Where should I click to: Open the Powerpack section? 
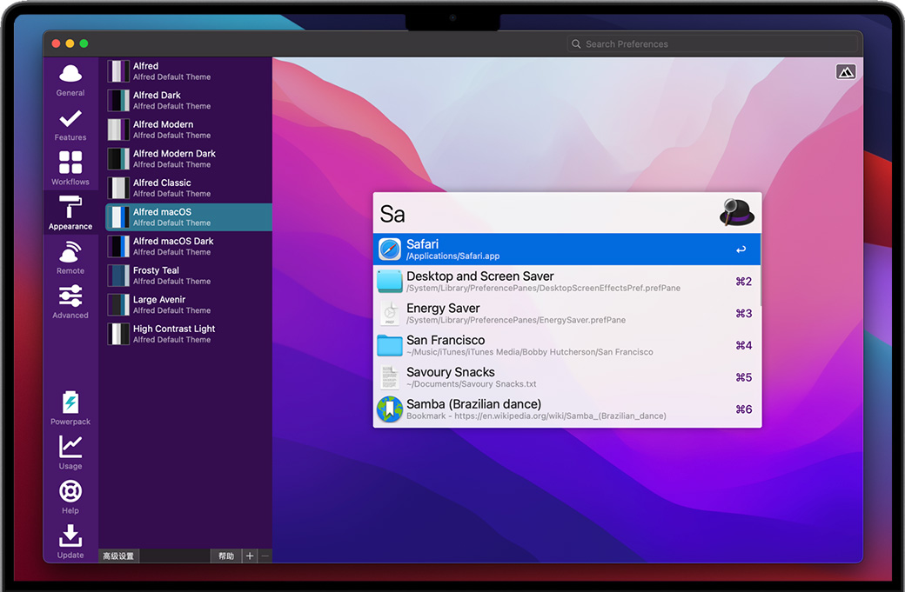70,408
